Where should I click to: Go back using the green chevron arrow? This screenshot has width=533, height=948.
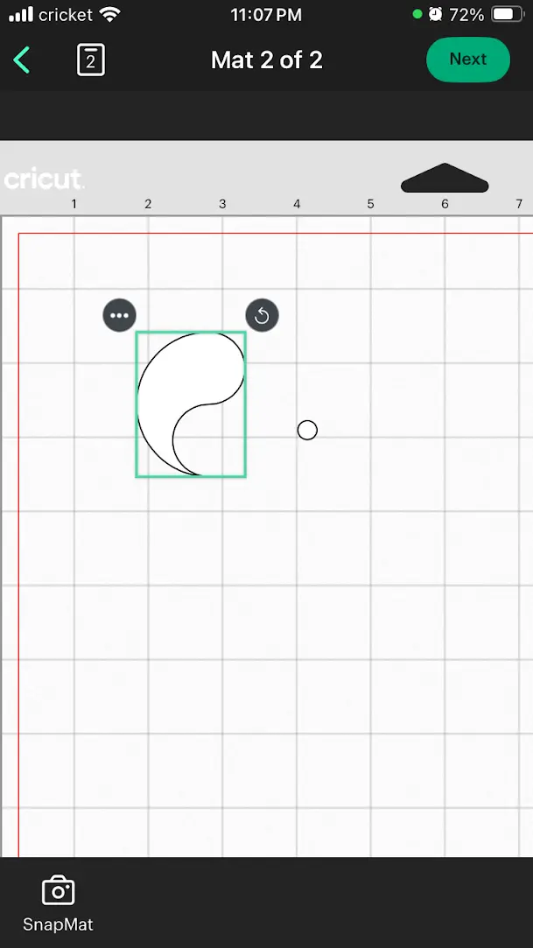point(21,60)
